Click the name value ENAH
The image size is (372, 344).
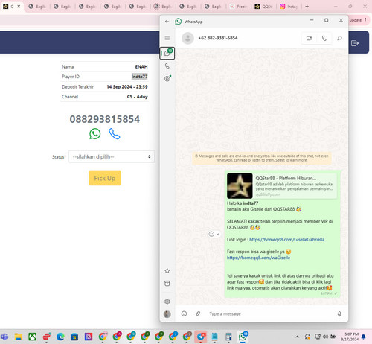tap(141, 66)
